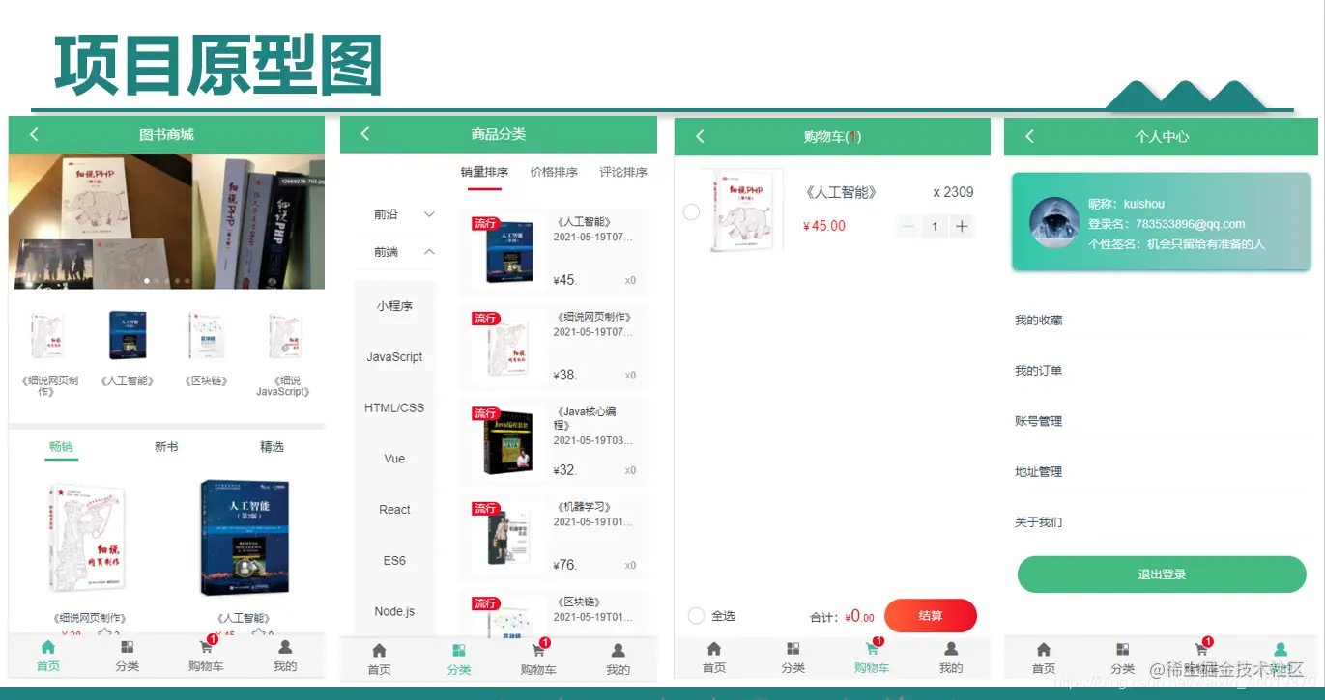This screenshot has height=700, width=1325.
Task: Tap the back arrow on 个人中心 header
Action: tap(1030, 136)
